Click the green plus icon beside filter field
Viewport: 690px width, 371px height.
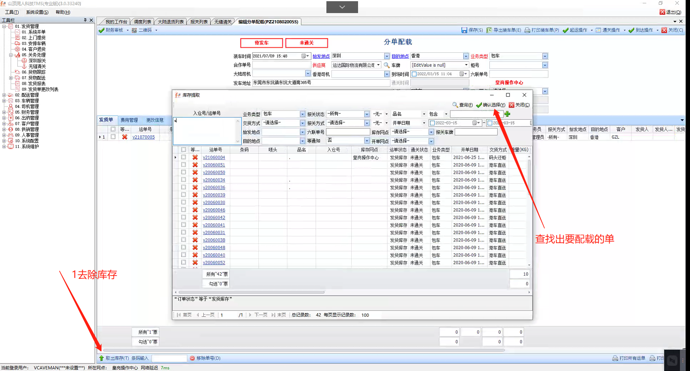(507, 114)
